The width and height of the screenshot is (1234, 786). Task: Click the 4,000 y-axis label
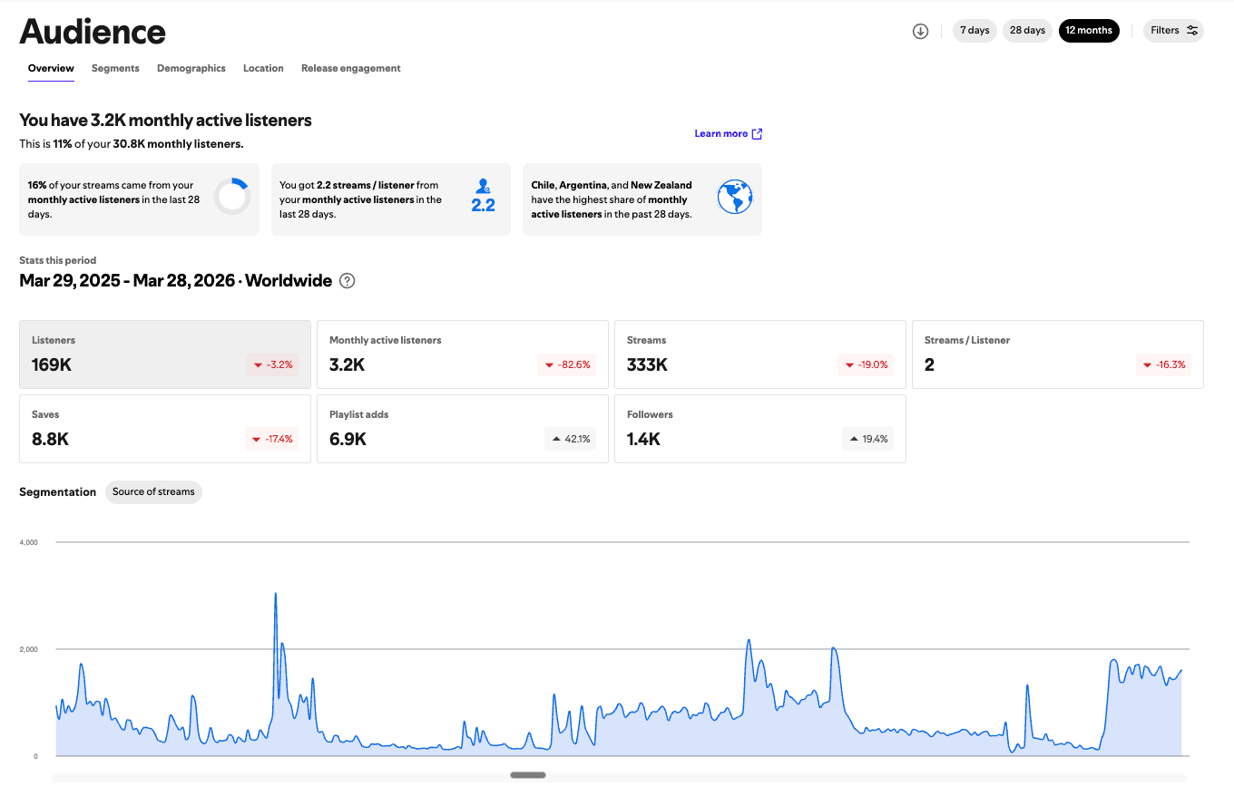[x=28, y=542]
